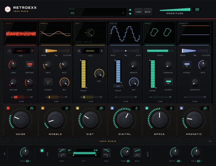Toggle the Noise Post routing button
216x166 pixels.
(x=30, y=65)
